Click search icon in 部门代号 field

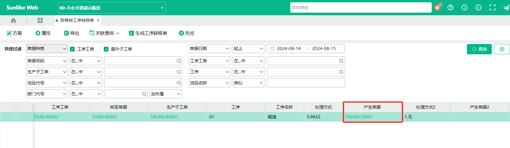(144, 94)
